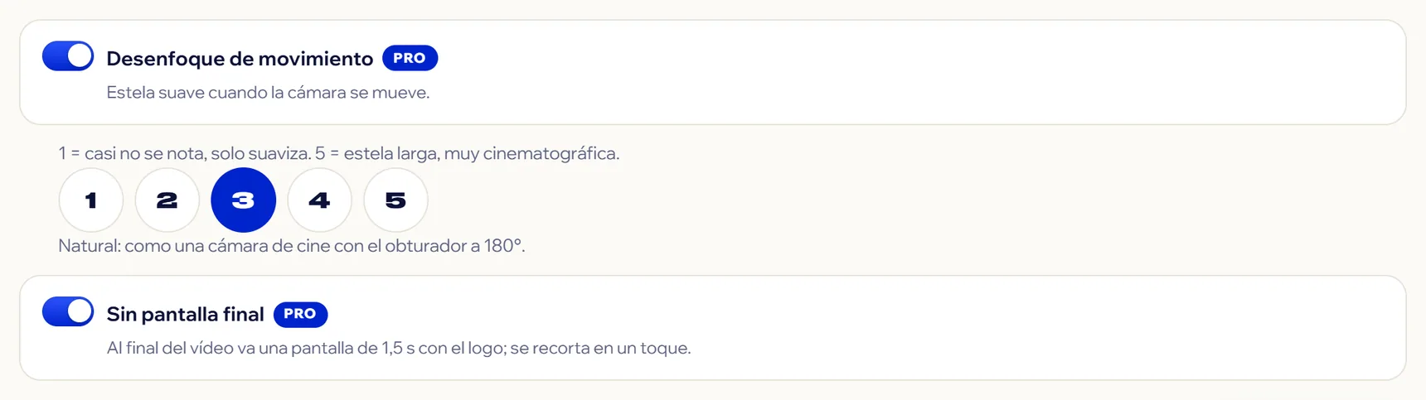Click the '5 = estela larga, muy cinematográfica' text
Image resolution: width=1426 pixels, height=400 pixels.
(x=467, y=153)
